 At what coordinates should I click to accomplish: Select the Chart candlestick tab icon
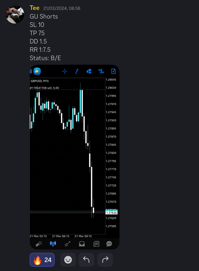point(53,244)
